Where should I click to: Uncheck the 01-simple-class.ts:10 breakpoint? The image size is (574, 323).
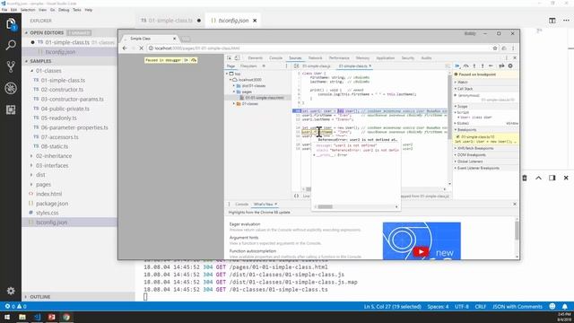(x=457, y=136)
